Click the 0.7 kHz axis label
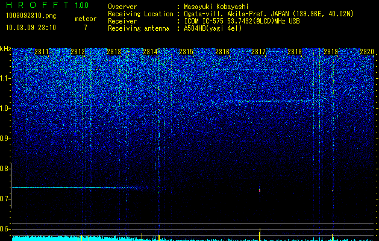This screenshot has height=241, width=379. coord(5,199)
